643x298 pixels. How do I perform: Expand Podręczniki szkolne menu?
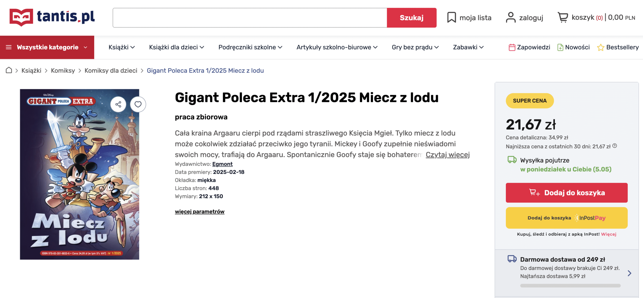point(250,47)
